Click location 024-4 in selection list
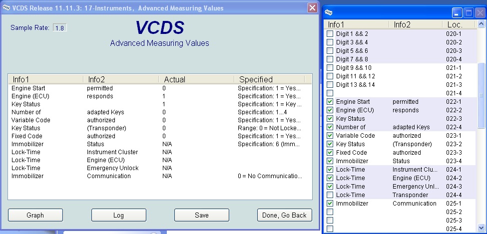Viewport: 487px width, 234px height. point(454,195)
